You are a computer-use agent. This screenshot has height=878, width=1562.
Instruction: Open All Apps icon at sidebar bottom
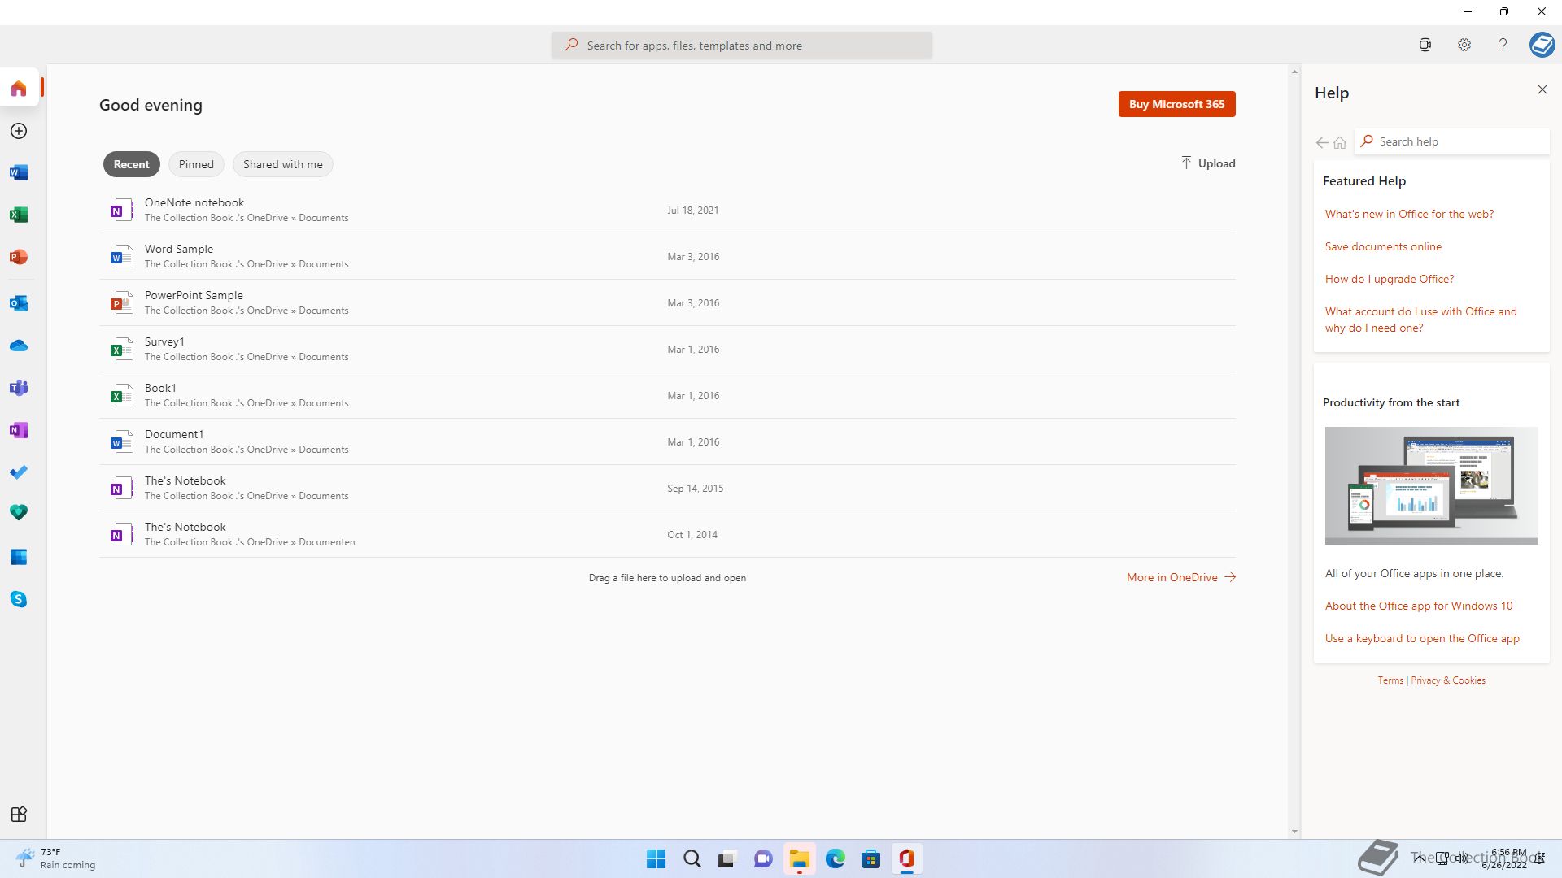tap(19, 815)
